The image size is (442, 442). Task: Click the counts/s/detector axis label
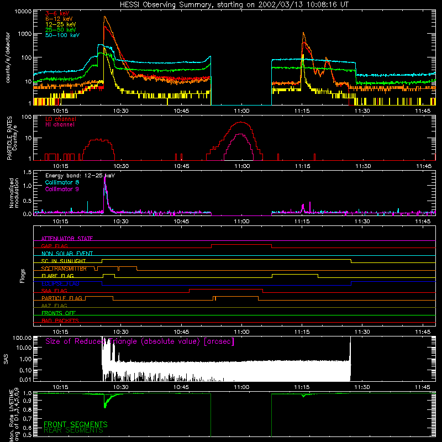(x=8, y=57)
